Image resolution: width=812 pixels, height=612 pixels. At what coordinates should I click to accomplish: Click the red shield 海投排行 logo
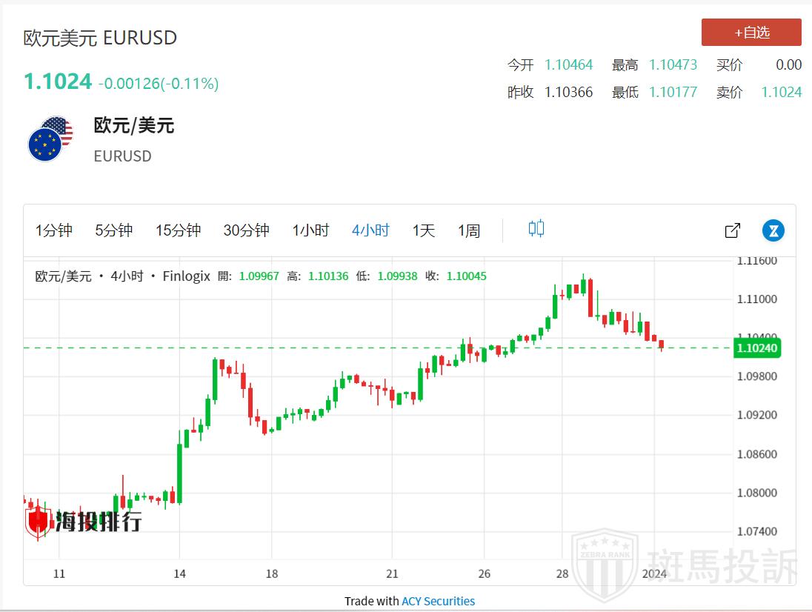[x=37, y=521]
